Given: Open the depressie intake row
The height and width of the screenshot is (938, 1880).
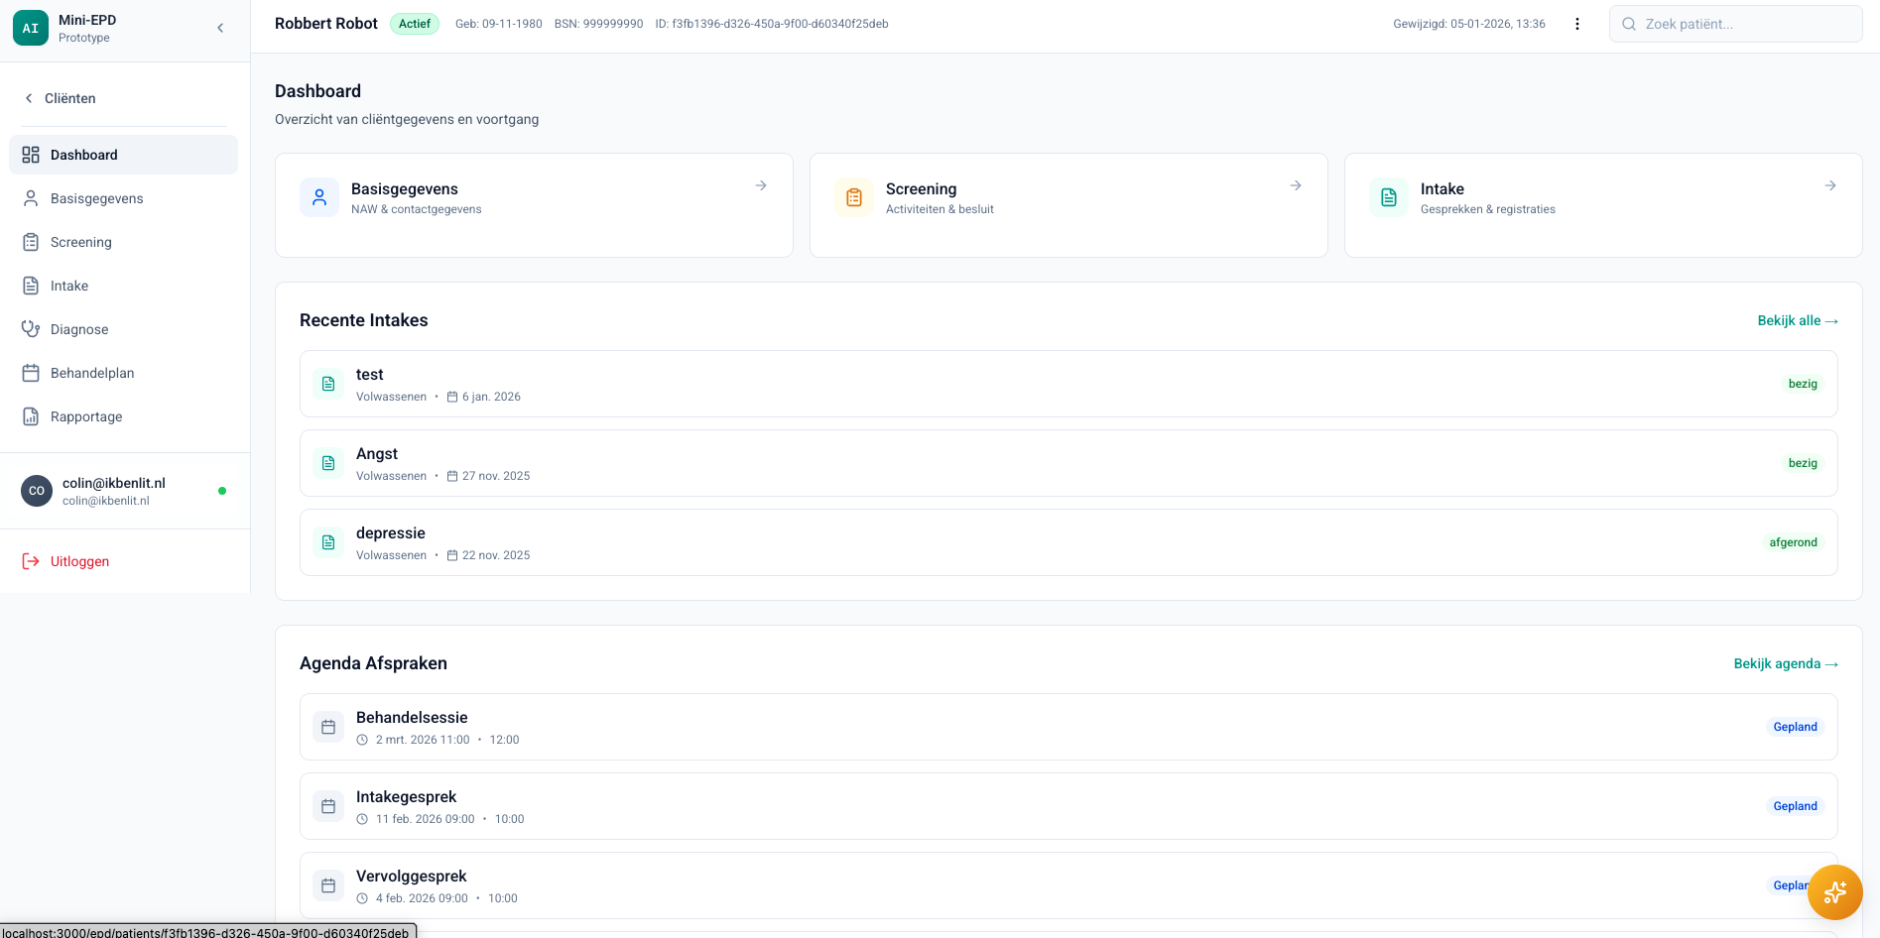Looking at the screenshot, I should tap(1068, 542).
